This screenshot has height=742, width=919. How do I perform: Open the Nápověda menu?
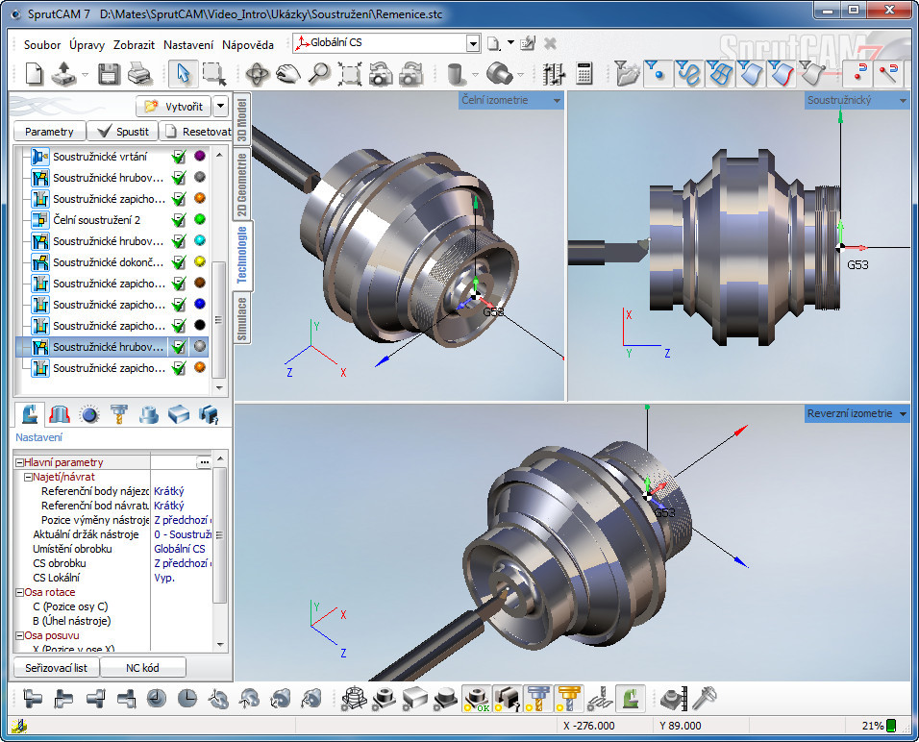(248, 44)
